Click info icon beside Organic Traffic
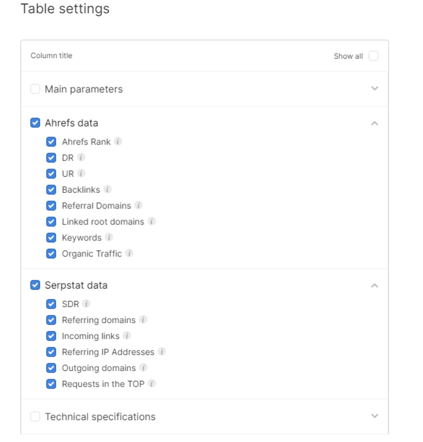The image size is (423, 442). 129,253
